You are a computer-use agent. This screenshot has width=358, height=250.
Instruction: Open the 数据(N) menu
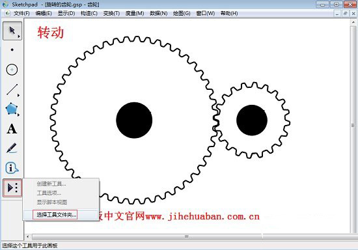[158, 14]
